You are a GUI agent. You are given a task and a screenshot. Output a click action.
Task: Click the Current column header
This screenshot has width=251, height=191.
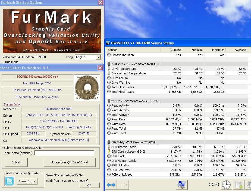tap(171, 50)
